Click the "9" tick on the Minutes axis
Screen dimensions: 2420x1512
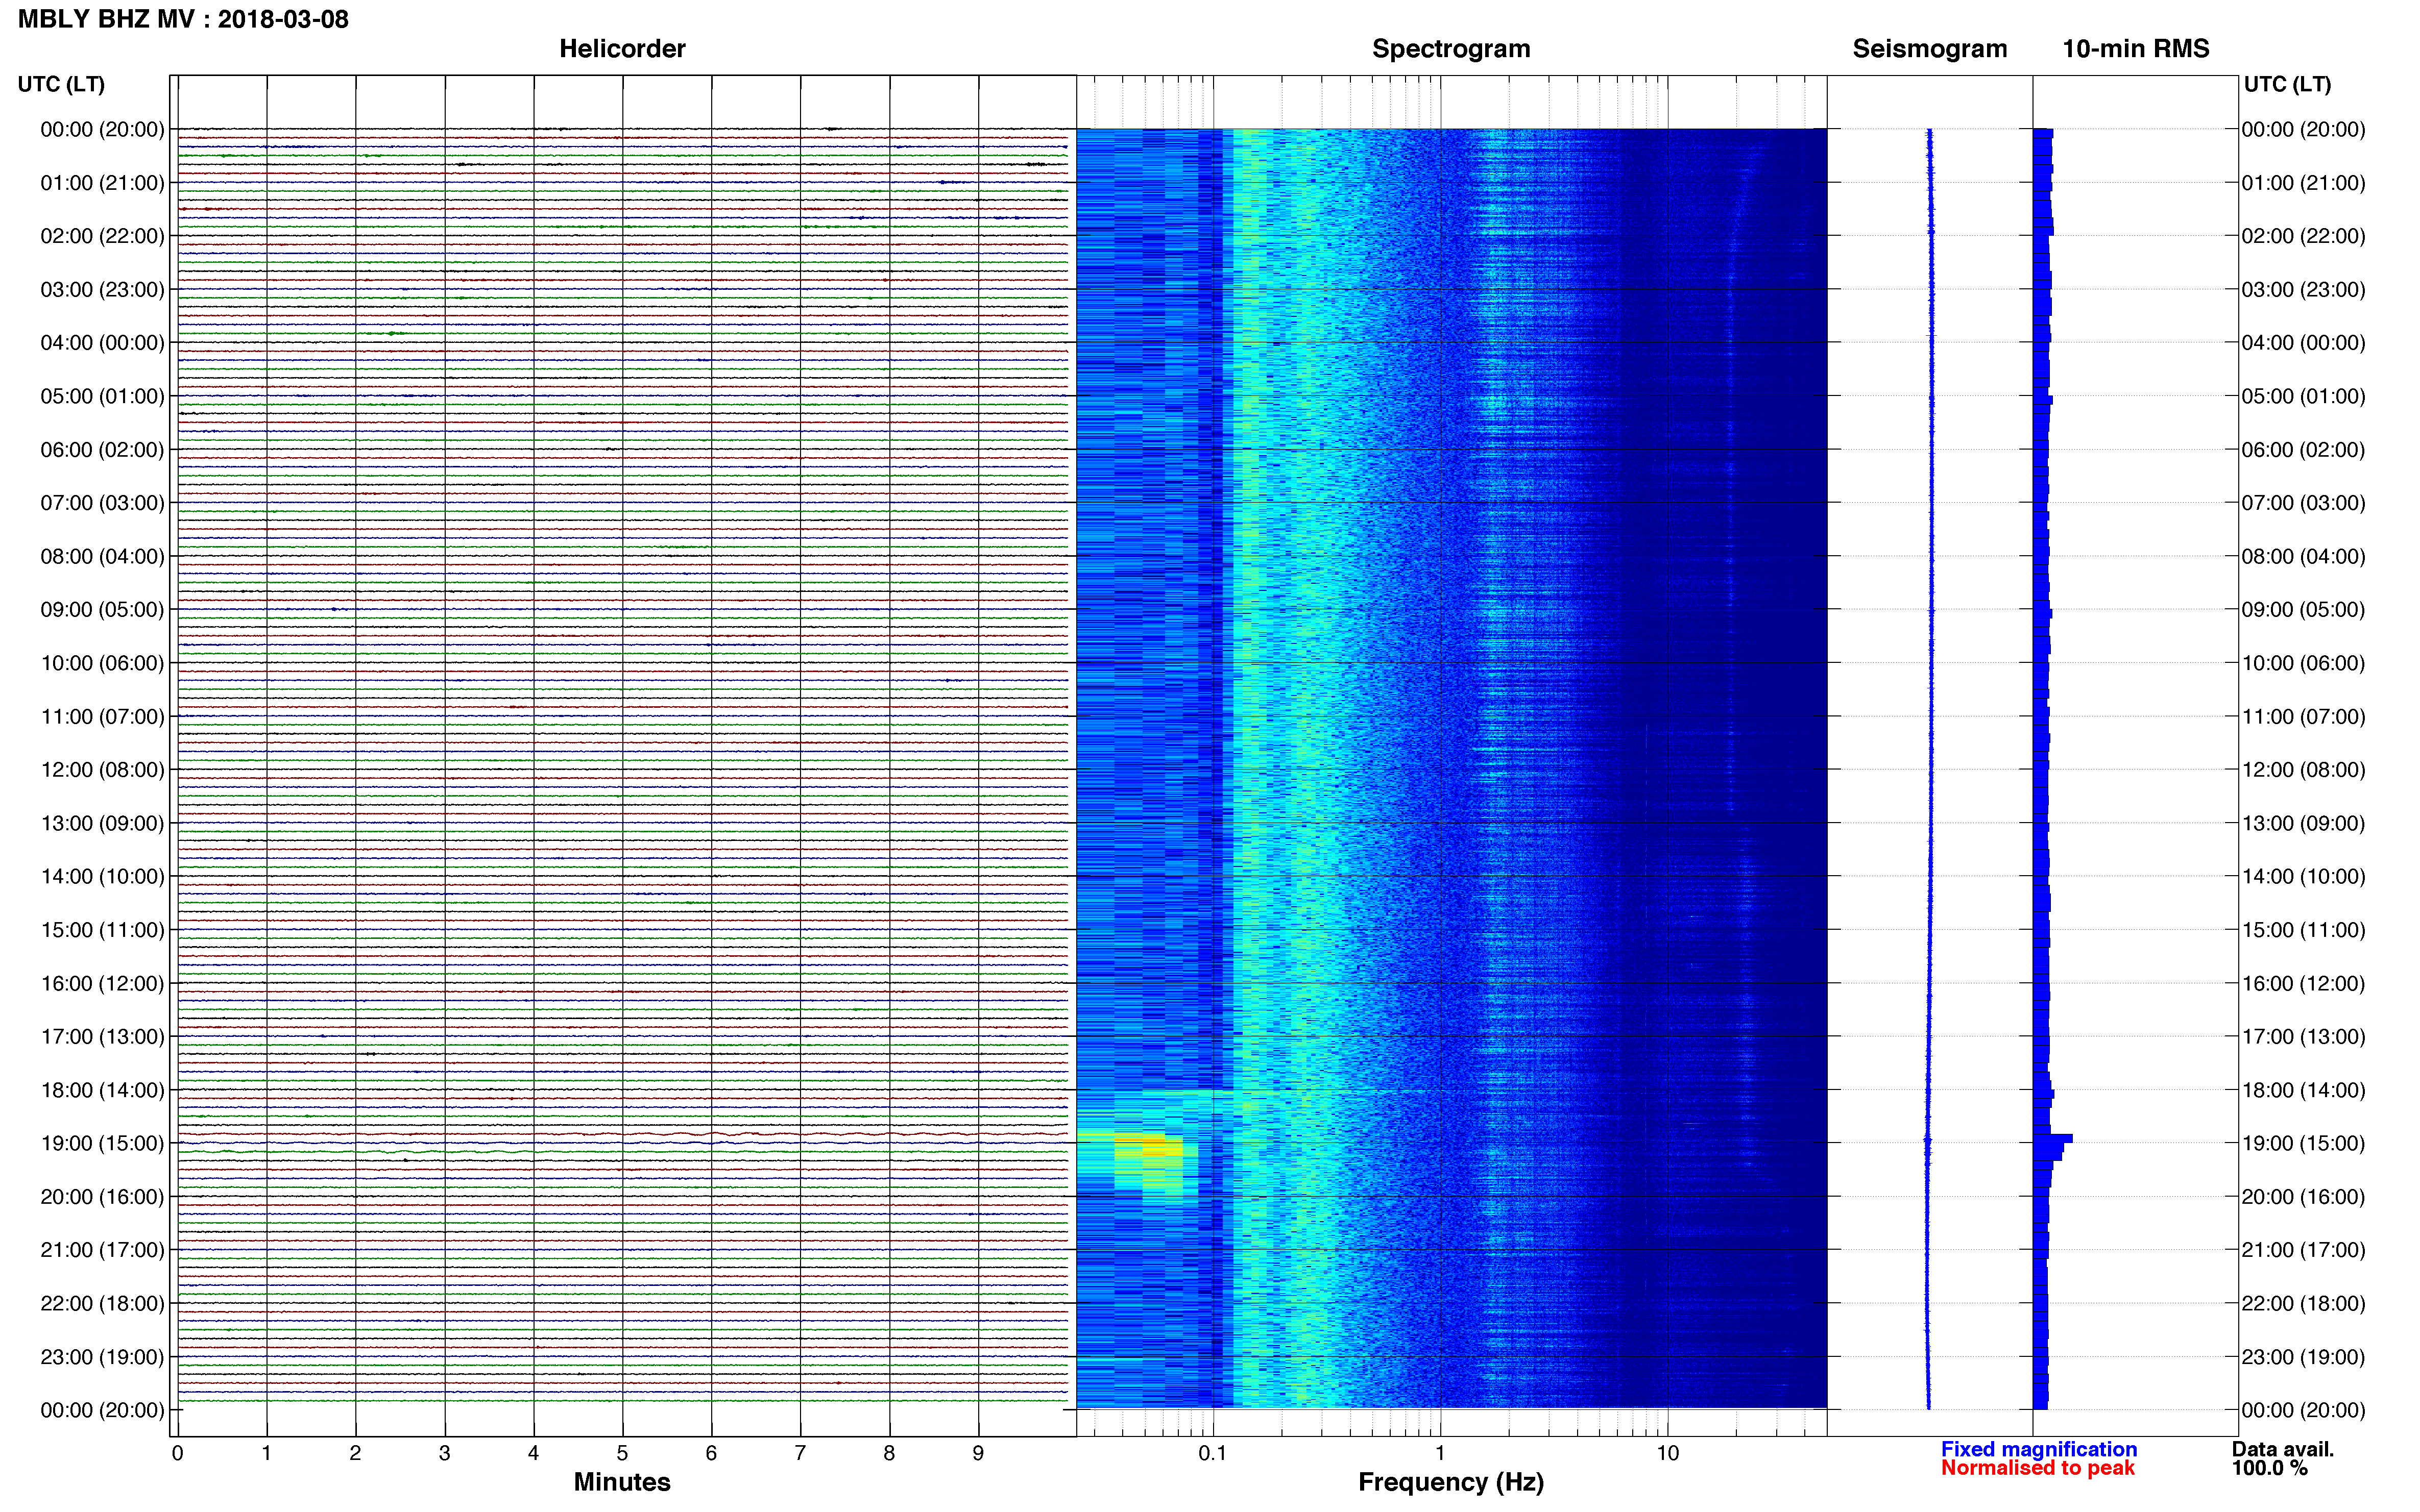tap(978, 1453)
